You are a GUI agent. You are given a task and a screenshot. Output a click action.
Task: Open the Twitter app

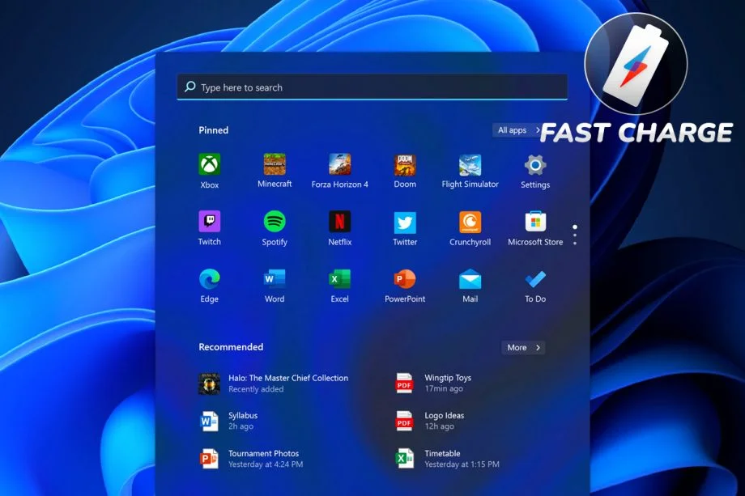click(405, 223)
